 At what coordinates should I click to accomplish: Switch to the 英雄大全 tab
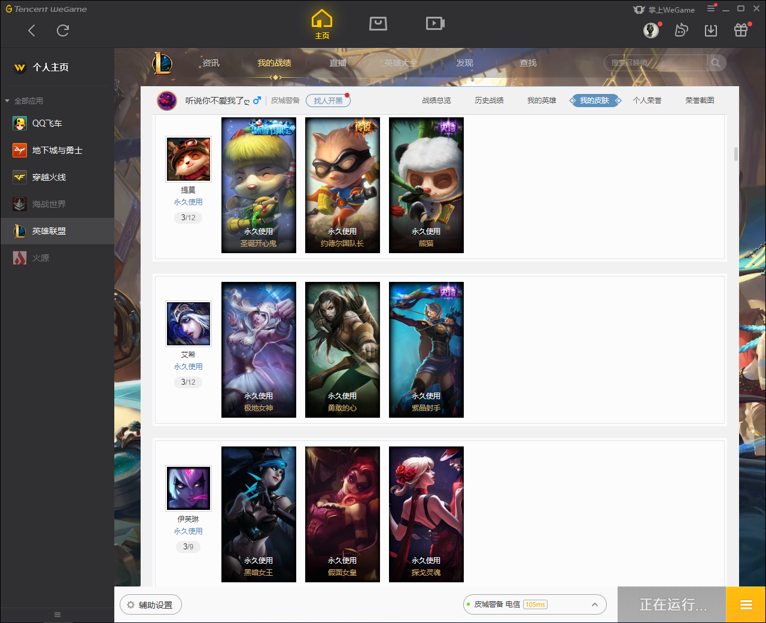pos(401,63)
